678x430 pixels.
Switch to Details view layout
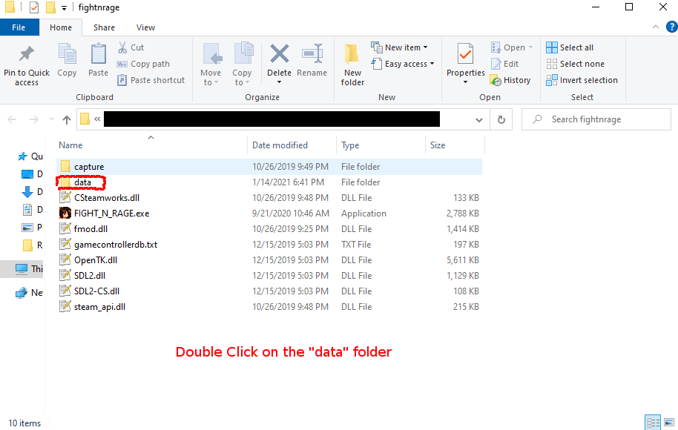(x=653, y=423)
